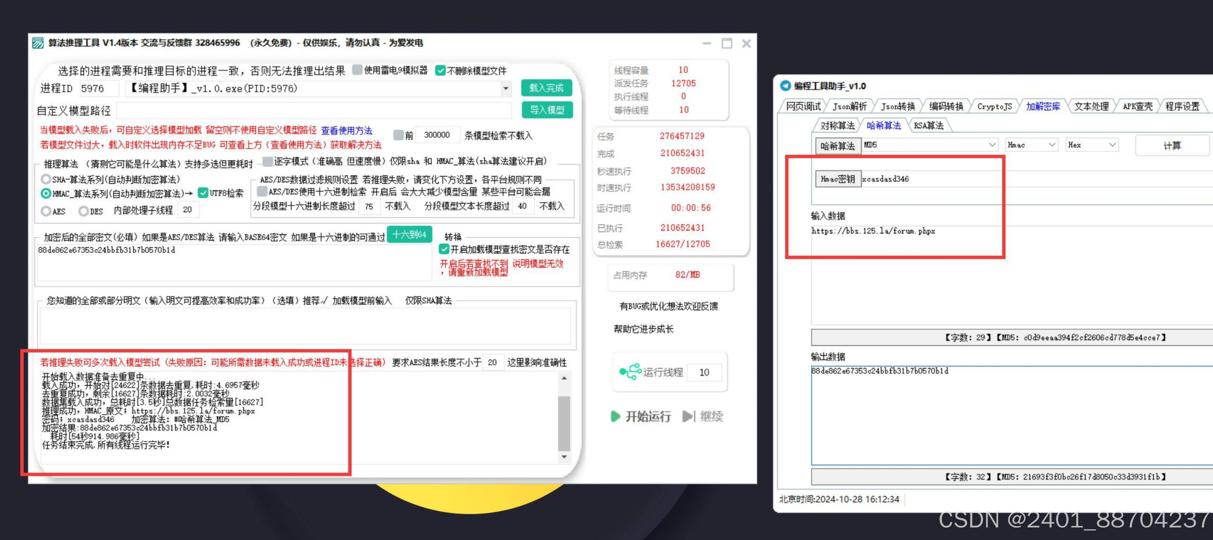Screen dimensions: 1213x540
Task: Click the 计算 button
Action: (1172, 145)
